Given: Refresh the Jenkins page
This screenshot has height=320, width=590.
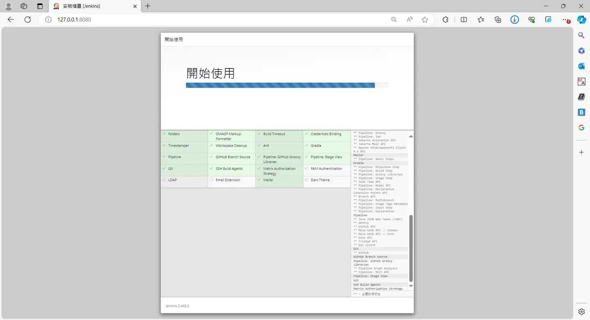Looking at the screenshot, I should (27, 19).
